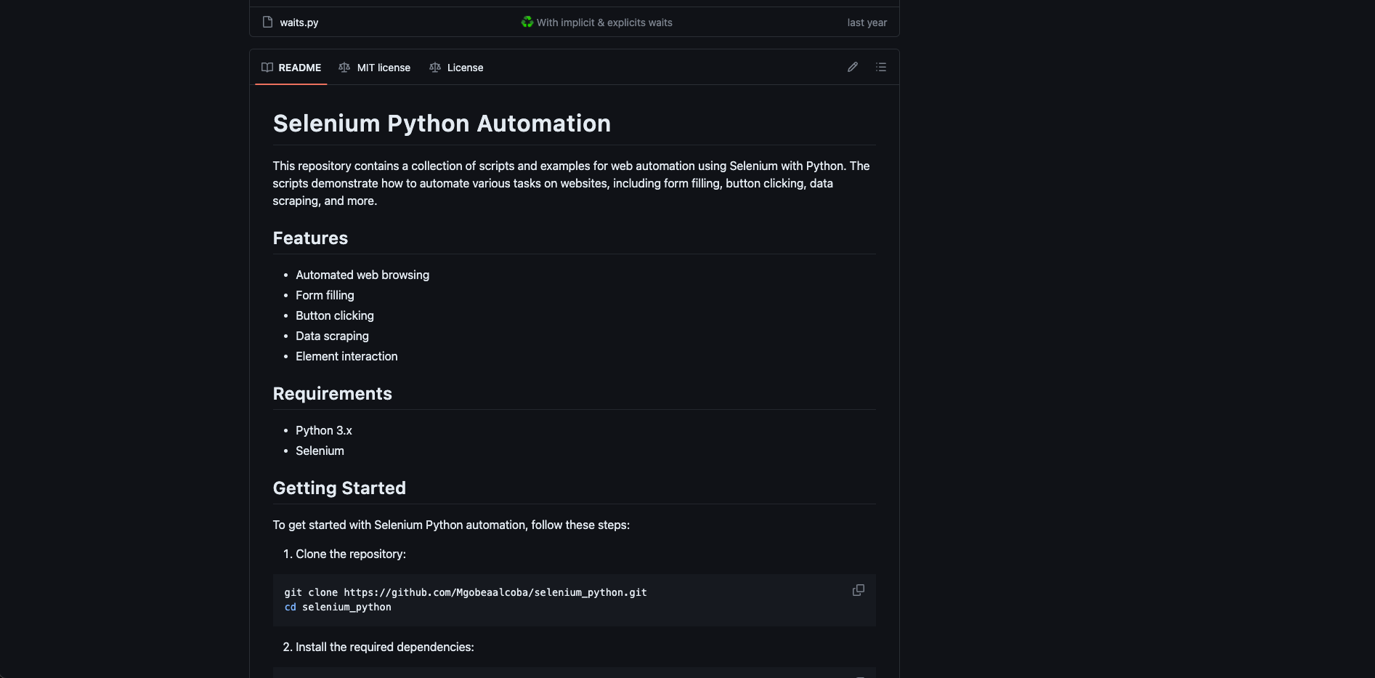Image resolution: width=1375 pixels, height=678 pixels.
Task: Click the 'Requirements' heading
Action: (332, 394)
